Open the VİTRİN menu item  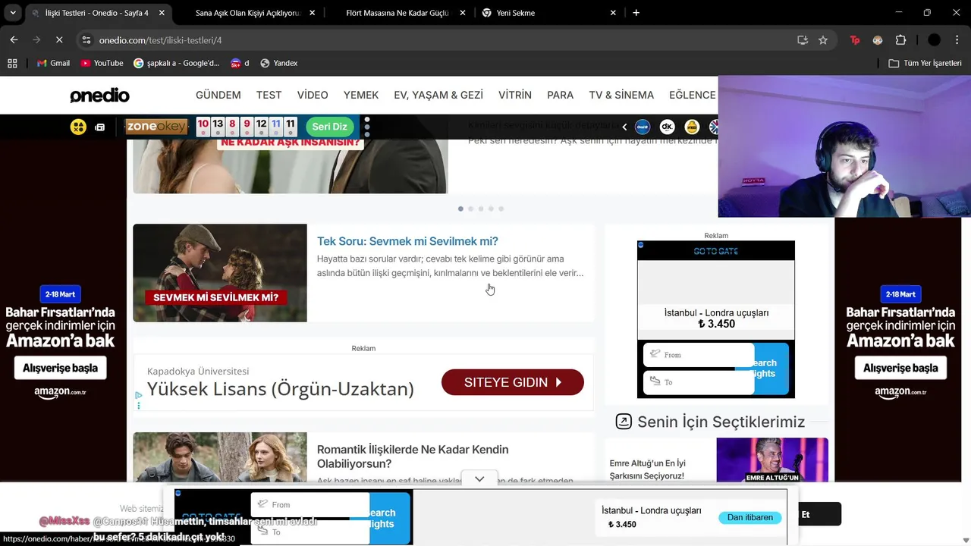[515, 95]
